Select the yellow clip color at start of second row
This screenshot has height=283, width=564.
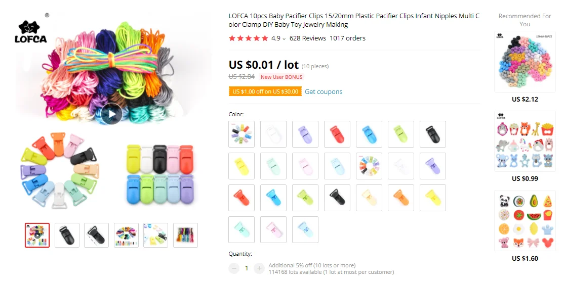pos(241,166)
